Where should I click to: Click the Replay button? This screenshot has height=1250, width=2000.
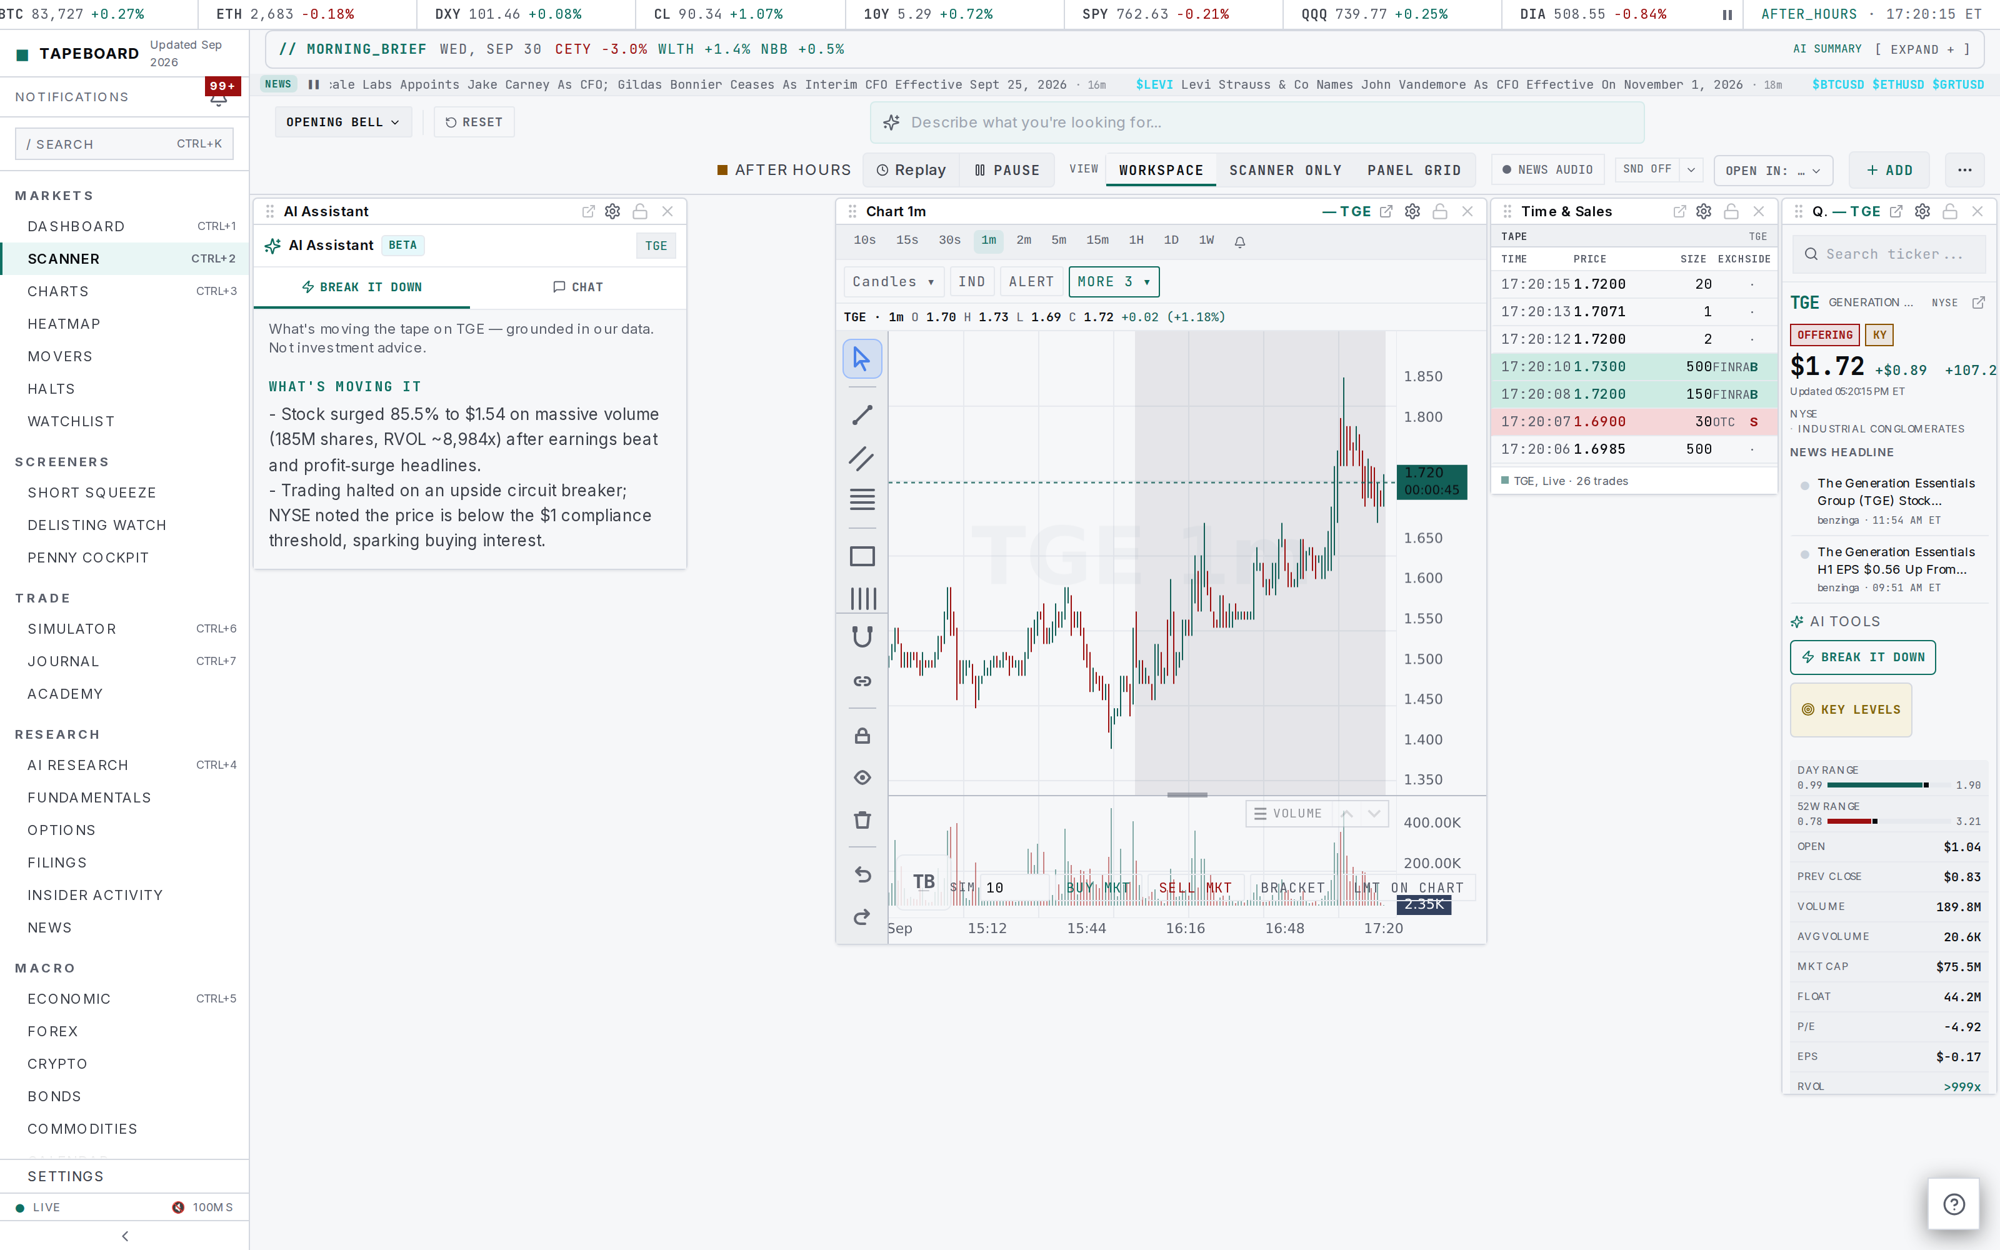pyautogui.click(x=911, y=170)
